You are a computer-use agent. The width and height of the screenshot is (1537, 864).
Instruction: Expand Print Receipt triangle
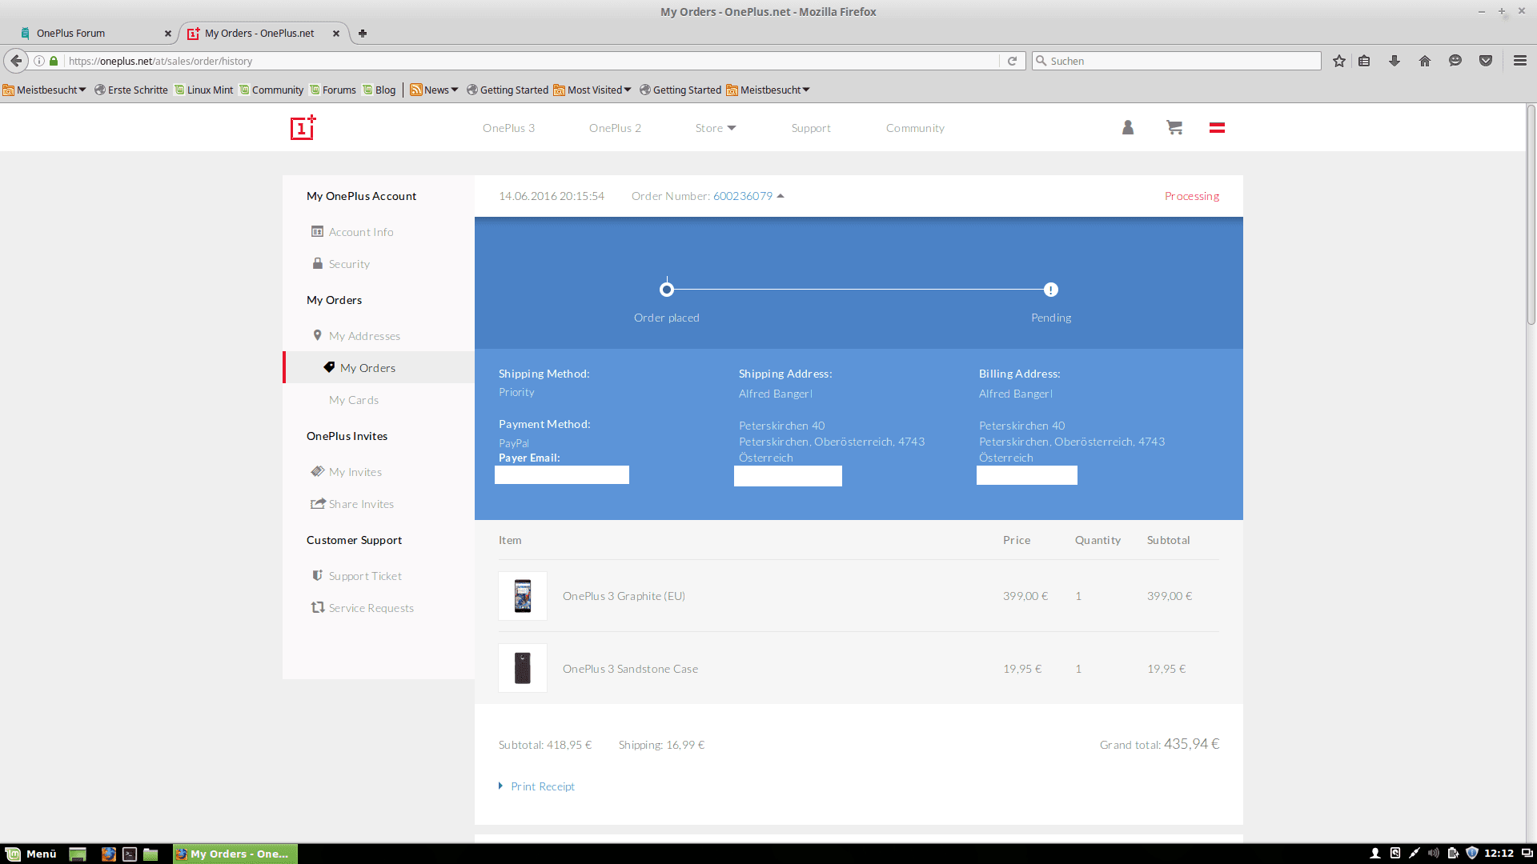pyautogui.click(x=501, y=786)
